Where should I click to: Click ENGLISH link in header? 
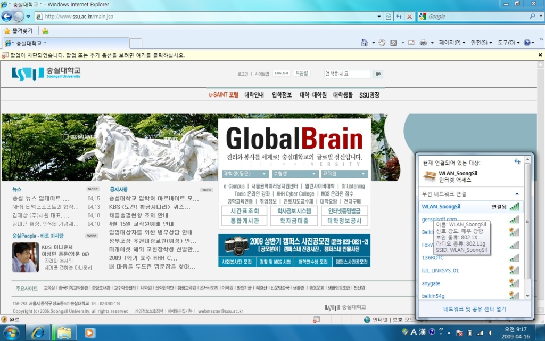pos(282,73)
